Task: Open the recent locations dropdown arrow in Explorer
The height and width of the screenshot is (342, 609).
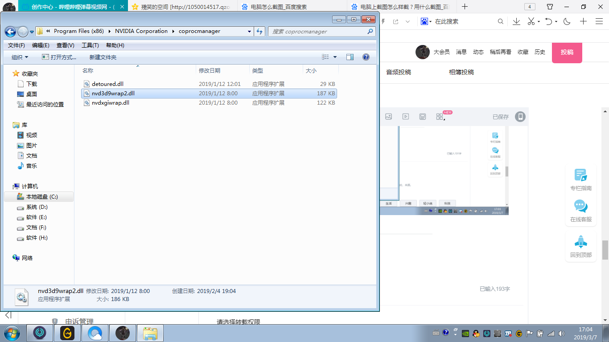Action: coord(32,32)
